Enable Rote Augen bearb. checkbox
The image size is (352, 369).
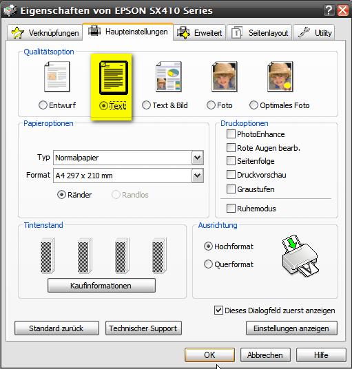click(231, 148)
